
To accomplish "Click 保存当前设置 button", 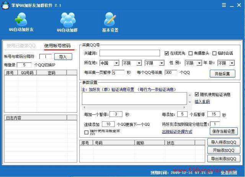I will (x=224, y=132).
